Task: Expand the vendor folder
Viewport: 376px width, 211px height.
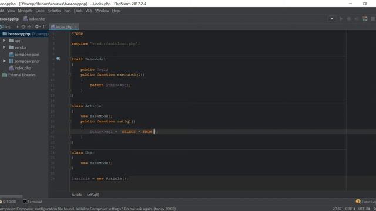Action: (4, 47)
